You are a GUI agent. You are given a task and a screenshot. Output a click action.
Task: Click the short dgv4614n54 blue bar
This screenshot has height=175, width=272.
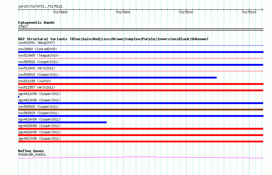tap(62, 122)
